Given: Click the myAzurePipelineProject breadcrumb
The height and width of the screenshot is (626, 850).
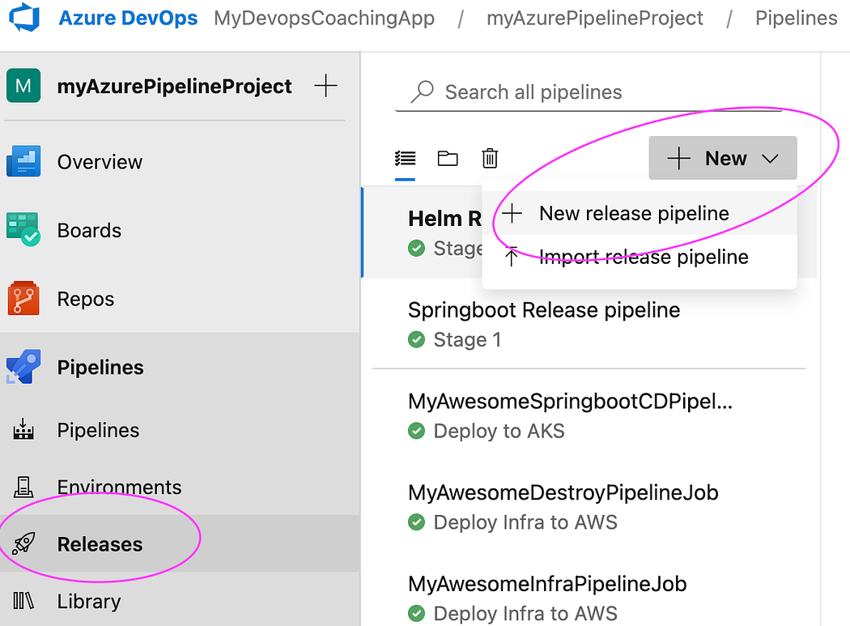Looking at the screenshot, I should [x=595, y=18].
